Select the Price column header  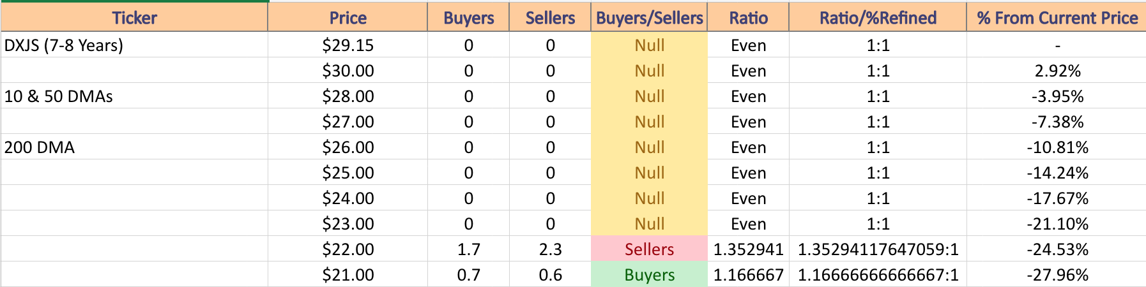pyautogui.click(x=348, y=18)
